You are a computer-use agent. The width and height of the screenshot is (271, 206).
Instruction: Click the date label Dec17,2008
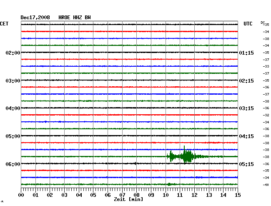35,18
